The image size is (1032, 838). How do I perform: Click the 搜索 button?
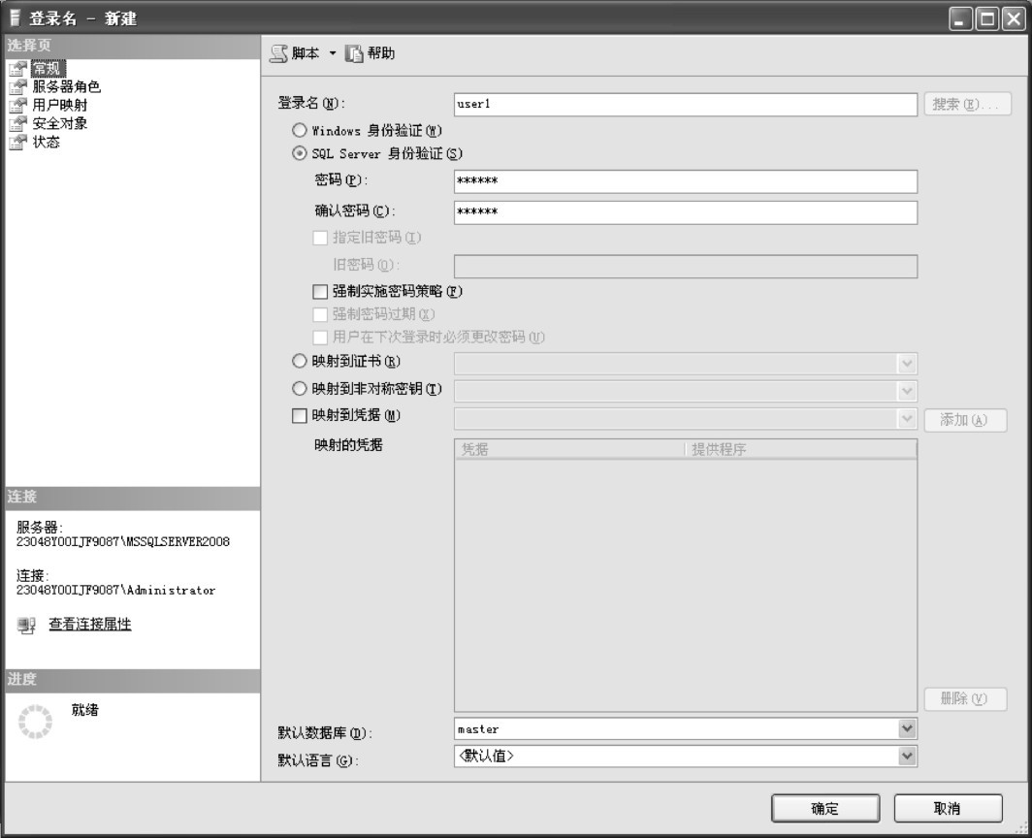coord(967,104)
